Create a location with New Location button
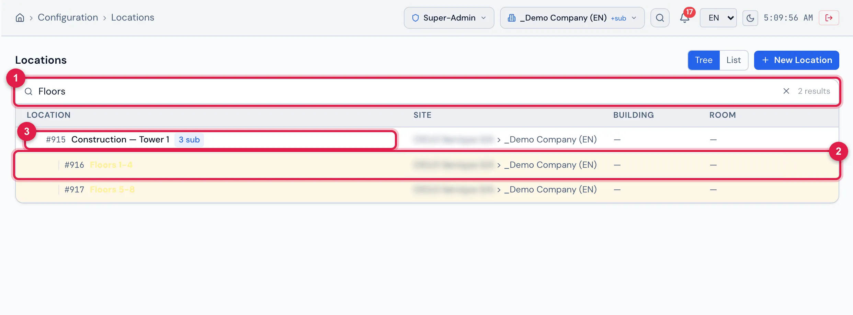This screenshot has width=853, height=315. [796, 60]
